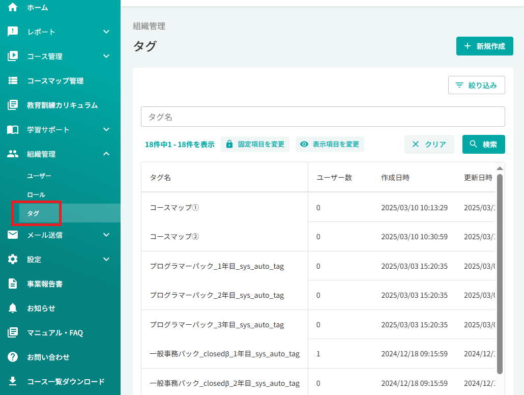
Task: Click the Course Management play icon
Action: [13, 56]
